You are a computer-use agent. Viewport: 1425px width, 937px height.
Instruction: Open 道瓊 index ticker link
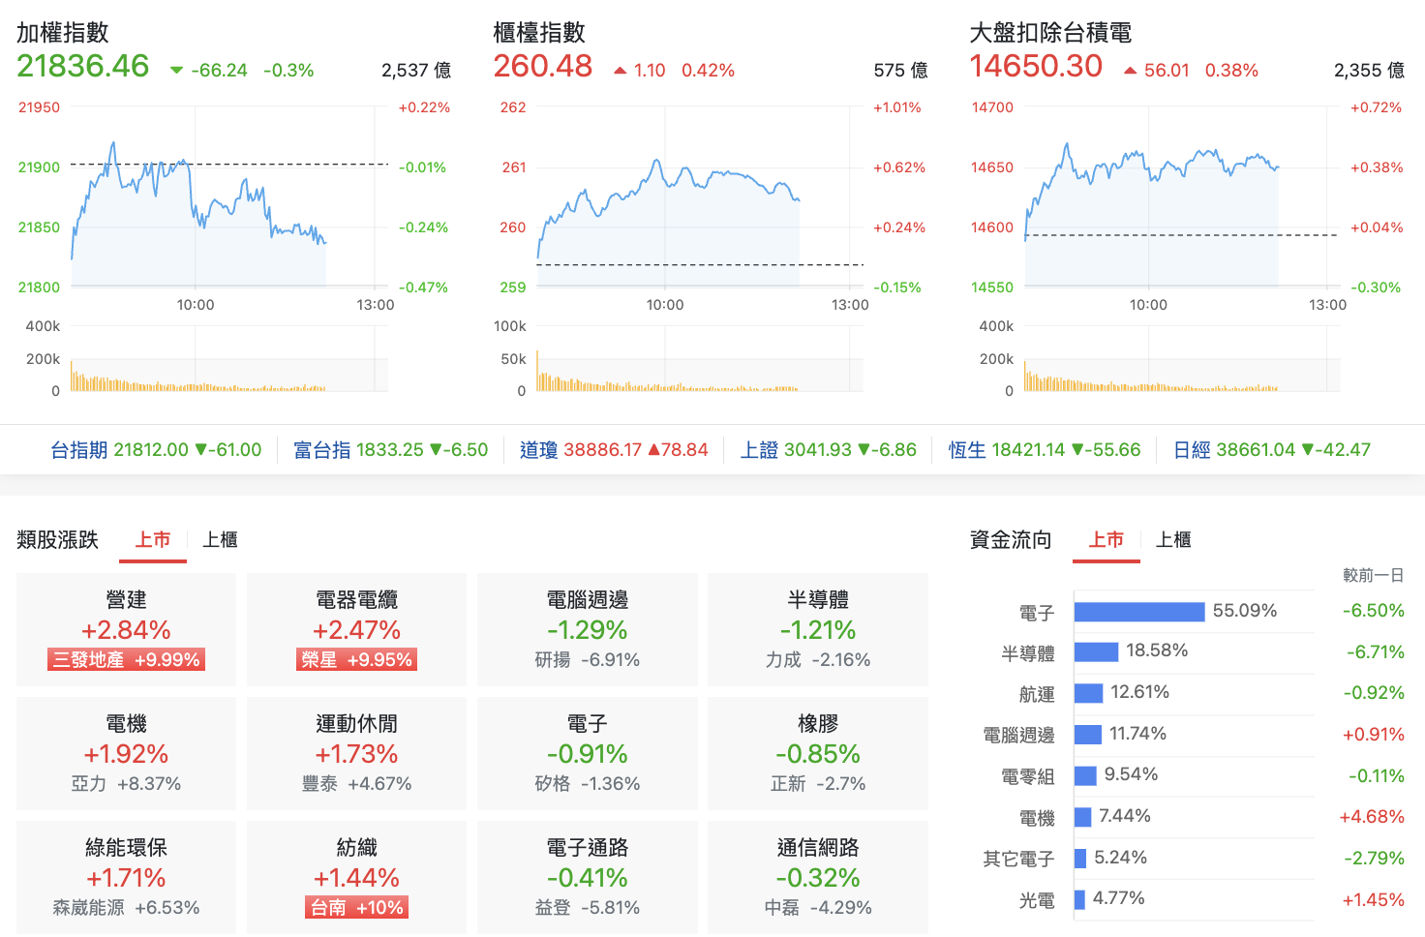(614, 450)
